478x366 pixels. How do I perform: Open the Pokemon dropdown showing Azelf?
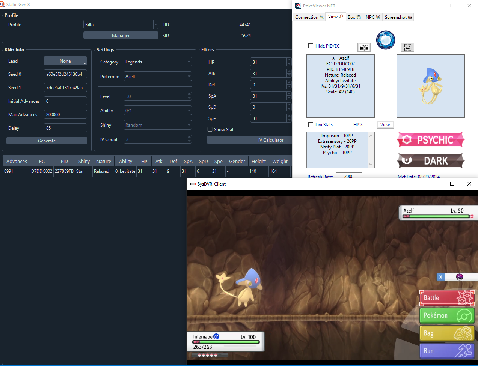(x=158, y=76)
